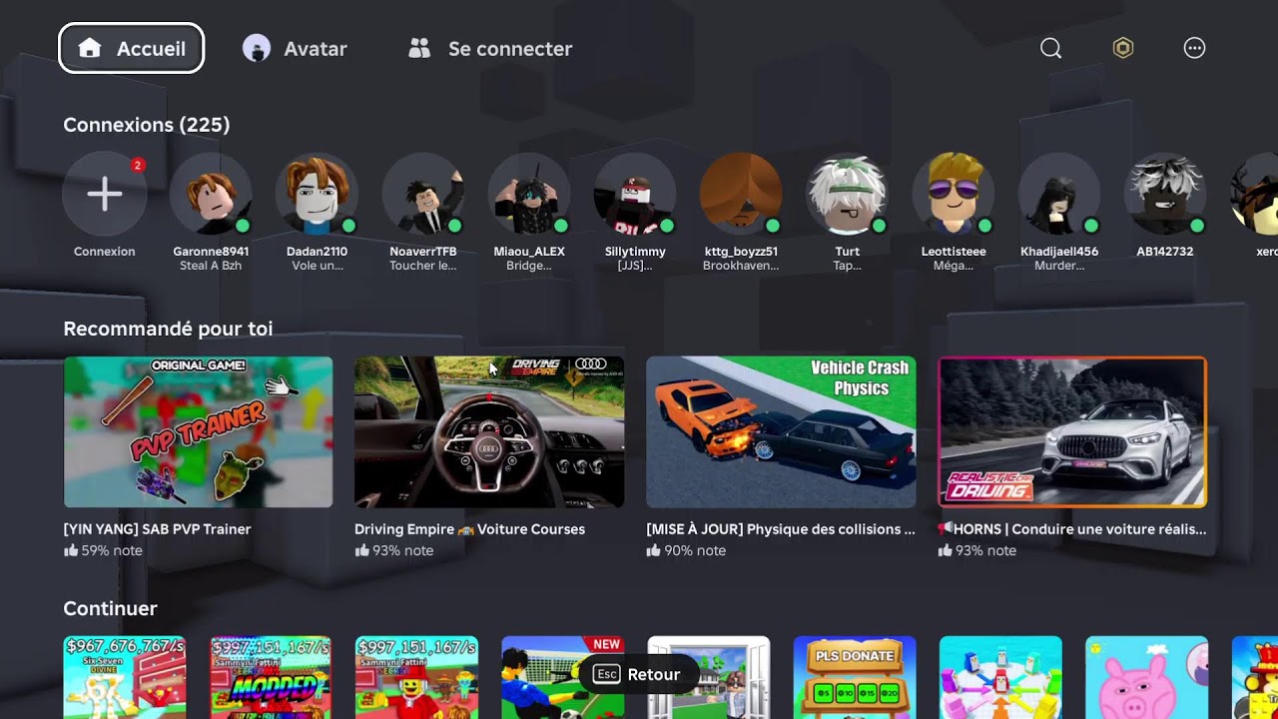
Task: Open the Vehicle Crash Physics thumbnail
Action: (x=781, y=432)
